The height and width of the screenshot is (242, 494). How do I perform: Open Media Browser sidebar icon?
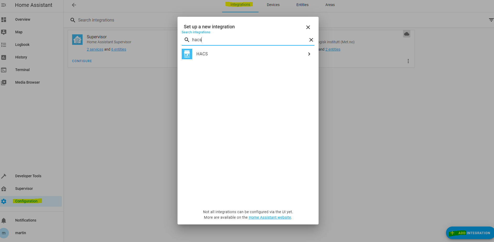point(4,83)
